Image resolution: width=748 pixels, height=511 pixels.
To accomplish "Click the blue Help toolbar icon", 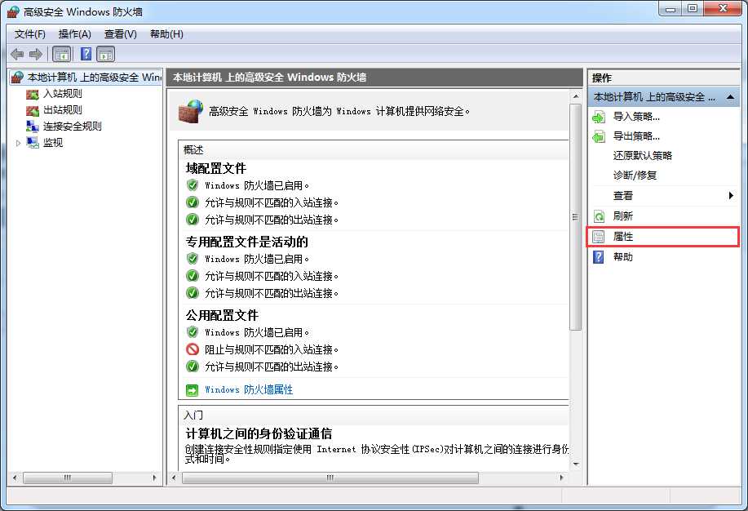I will pyautogui.click(x=86, y=54).
